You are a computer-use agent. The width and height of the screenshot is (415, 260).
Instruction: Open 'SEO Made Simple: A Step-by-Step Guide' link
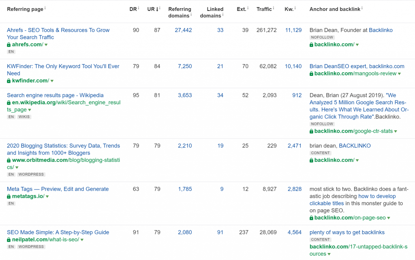(58, 232)
